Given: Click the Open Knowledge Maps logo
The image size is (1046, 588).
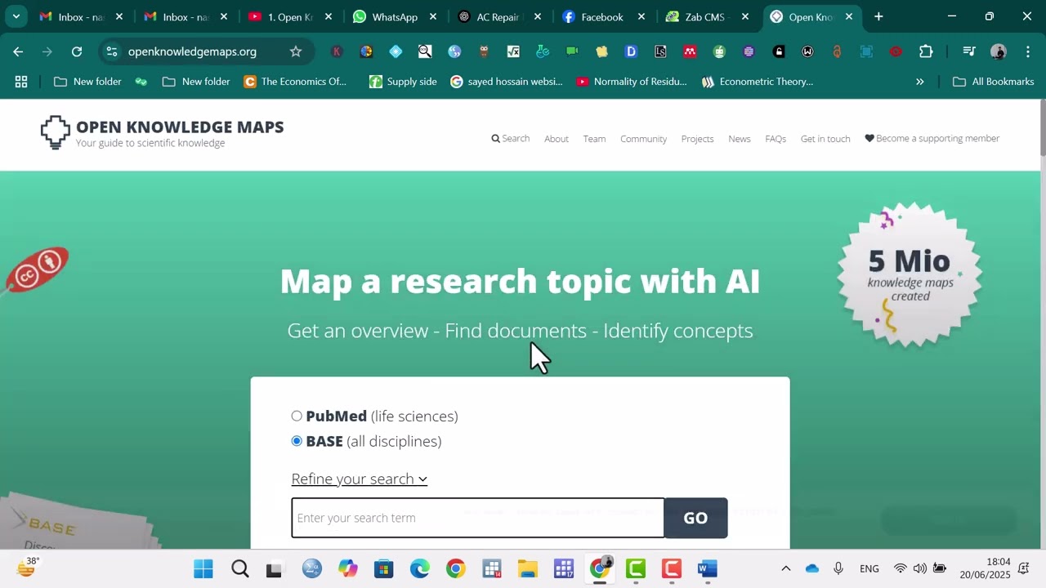Looking at the screenshot, I should [x=162, y=133].
